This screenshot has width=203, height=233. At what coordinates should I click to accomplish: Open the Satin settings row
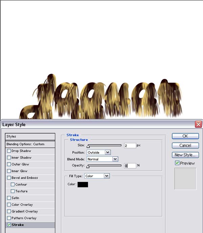tap(30, 198)
